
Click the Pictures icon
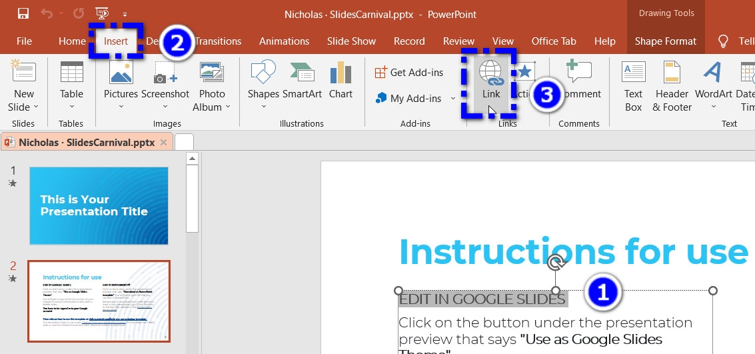[x=121, y=72]
